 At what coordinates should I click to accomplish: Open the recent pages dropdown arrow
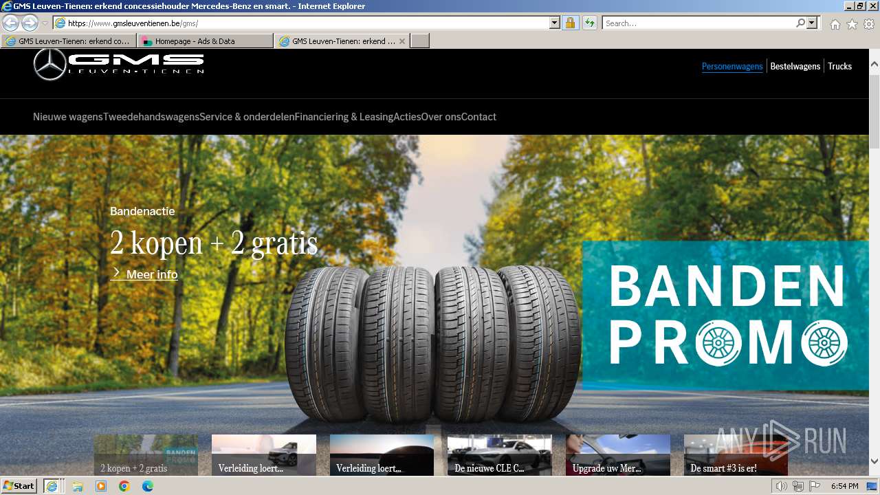pyautogui.click(x=45, y=23)
